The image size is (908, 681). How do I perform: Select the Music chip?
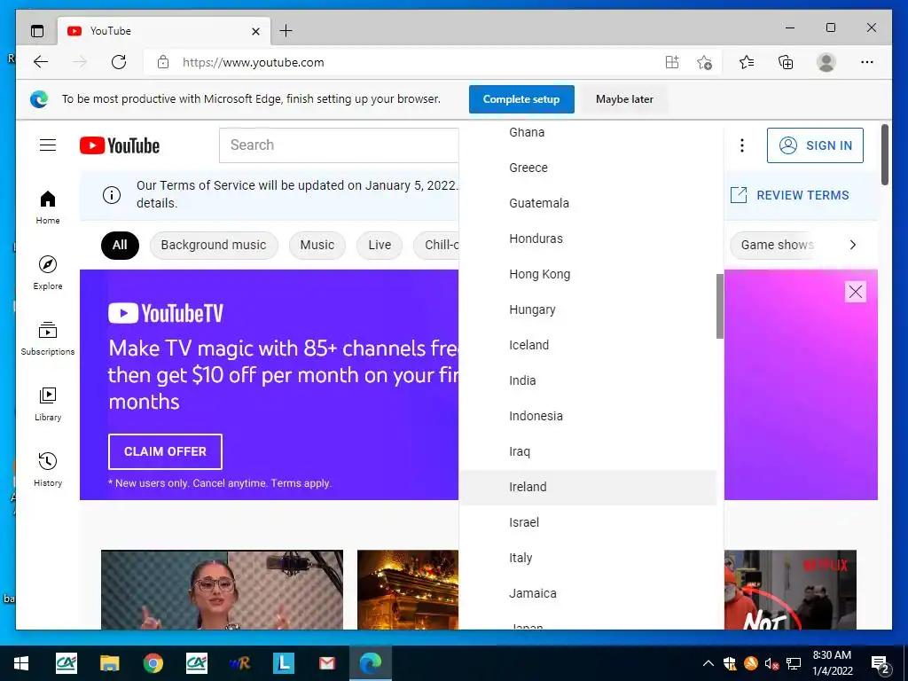pos(317,245)
